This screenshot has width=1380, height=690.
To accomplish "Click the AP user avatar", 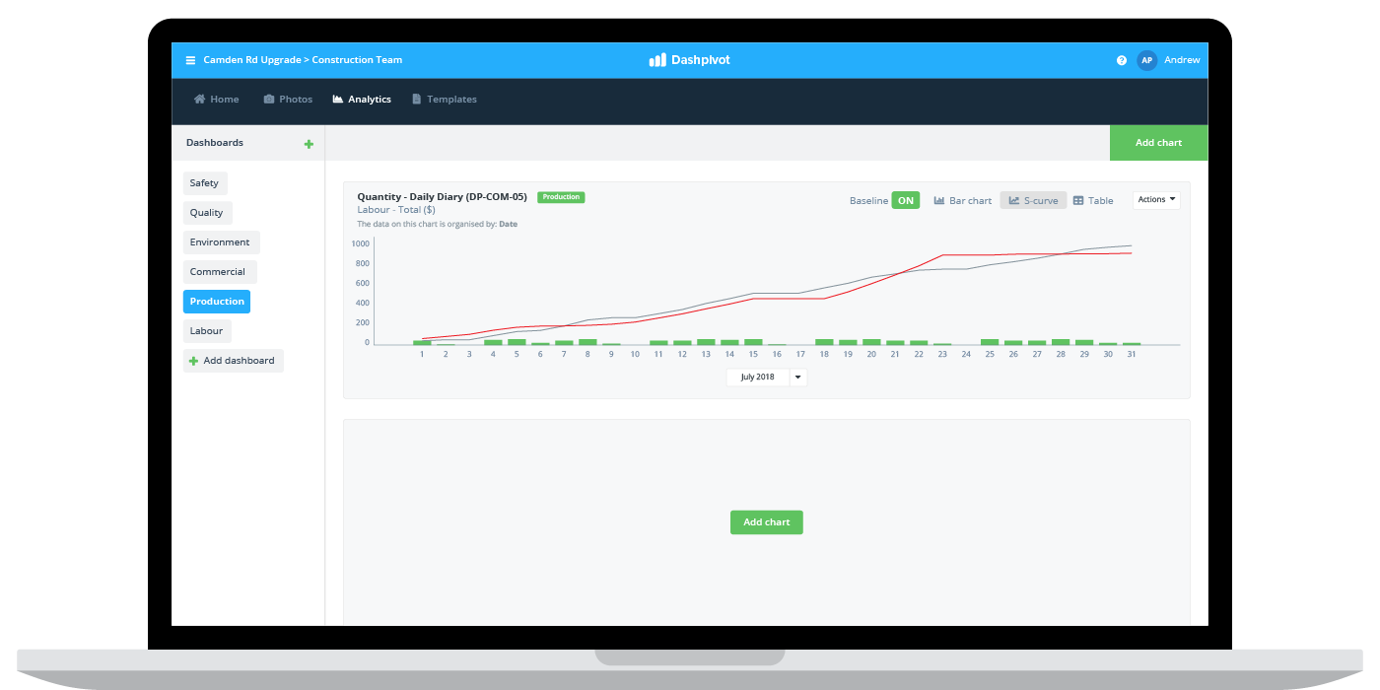I will 1146,60.
